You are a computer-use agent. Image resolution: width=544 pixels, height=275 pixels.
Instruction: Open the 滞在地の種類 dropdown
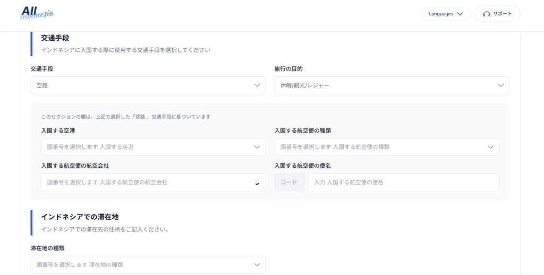[148, 264]
